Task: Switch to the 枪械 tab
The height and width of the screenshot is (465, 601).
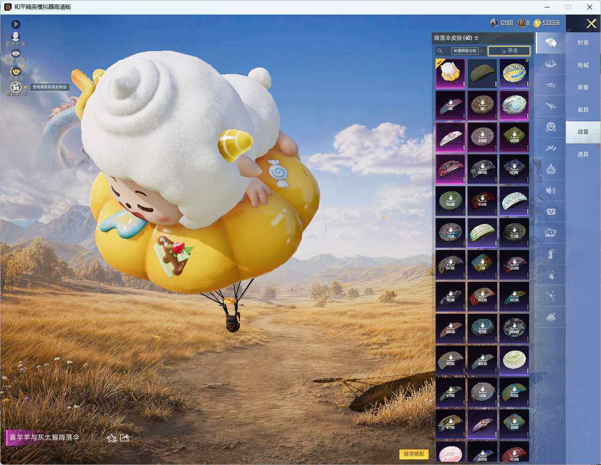Action: tap(583, 65)
